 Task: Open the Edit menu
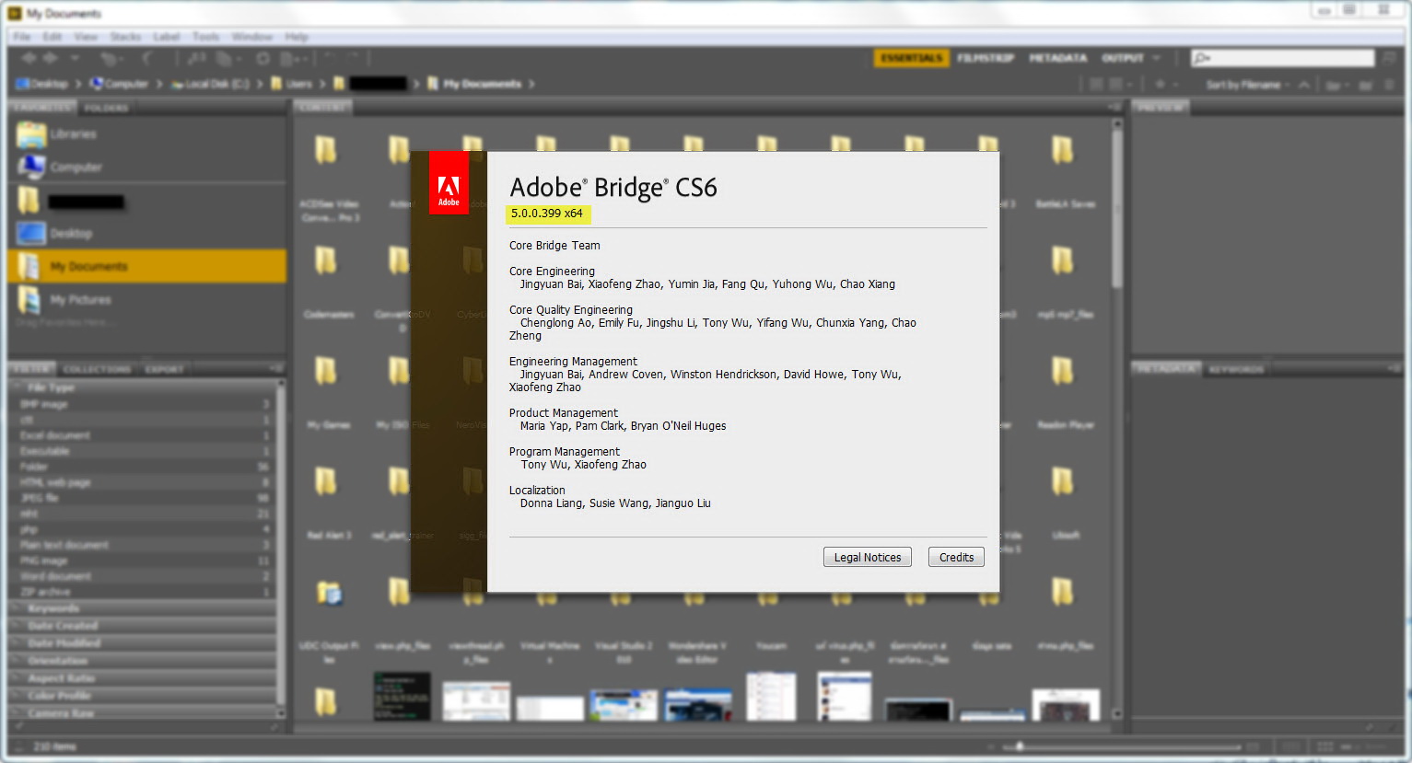52,37
